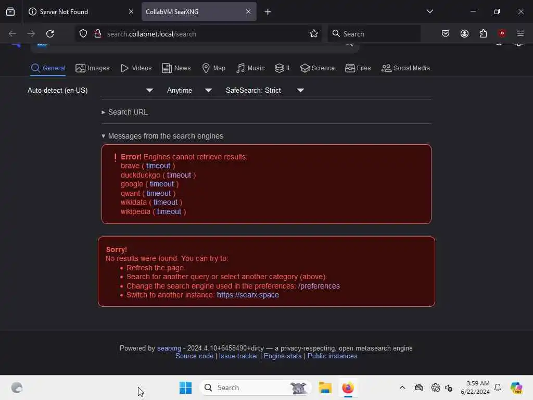Open wikipedia timeout link

(169, 211)
